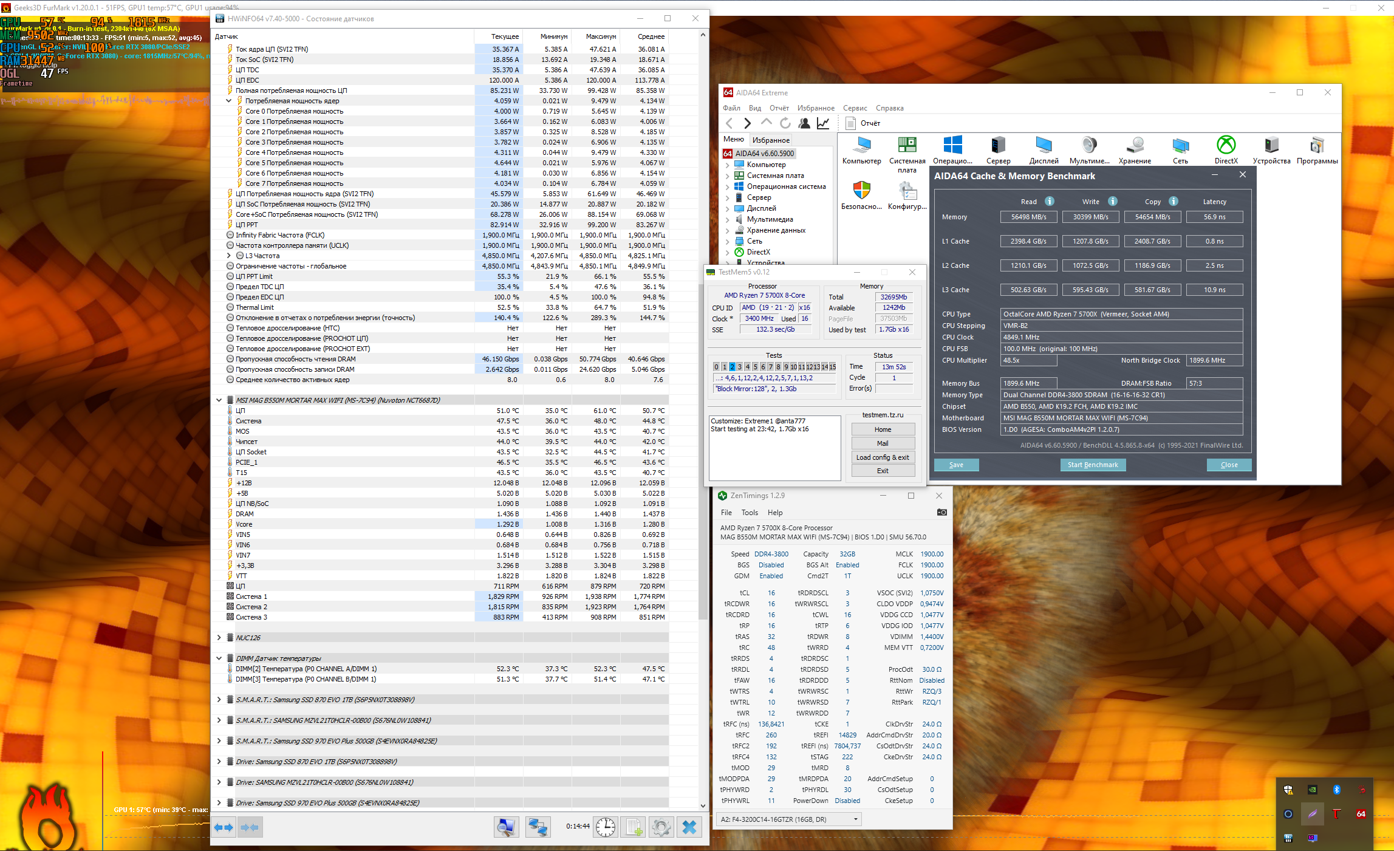Expand Drive: Samsung SSD 970 EVO Plus 500GB group
Viewport: 1394px width, 851px height.
(219, 803)
